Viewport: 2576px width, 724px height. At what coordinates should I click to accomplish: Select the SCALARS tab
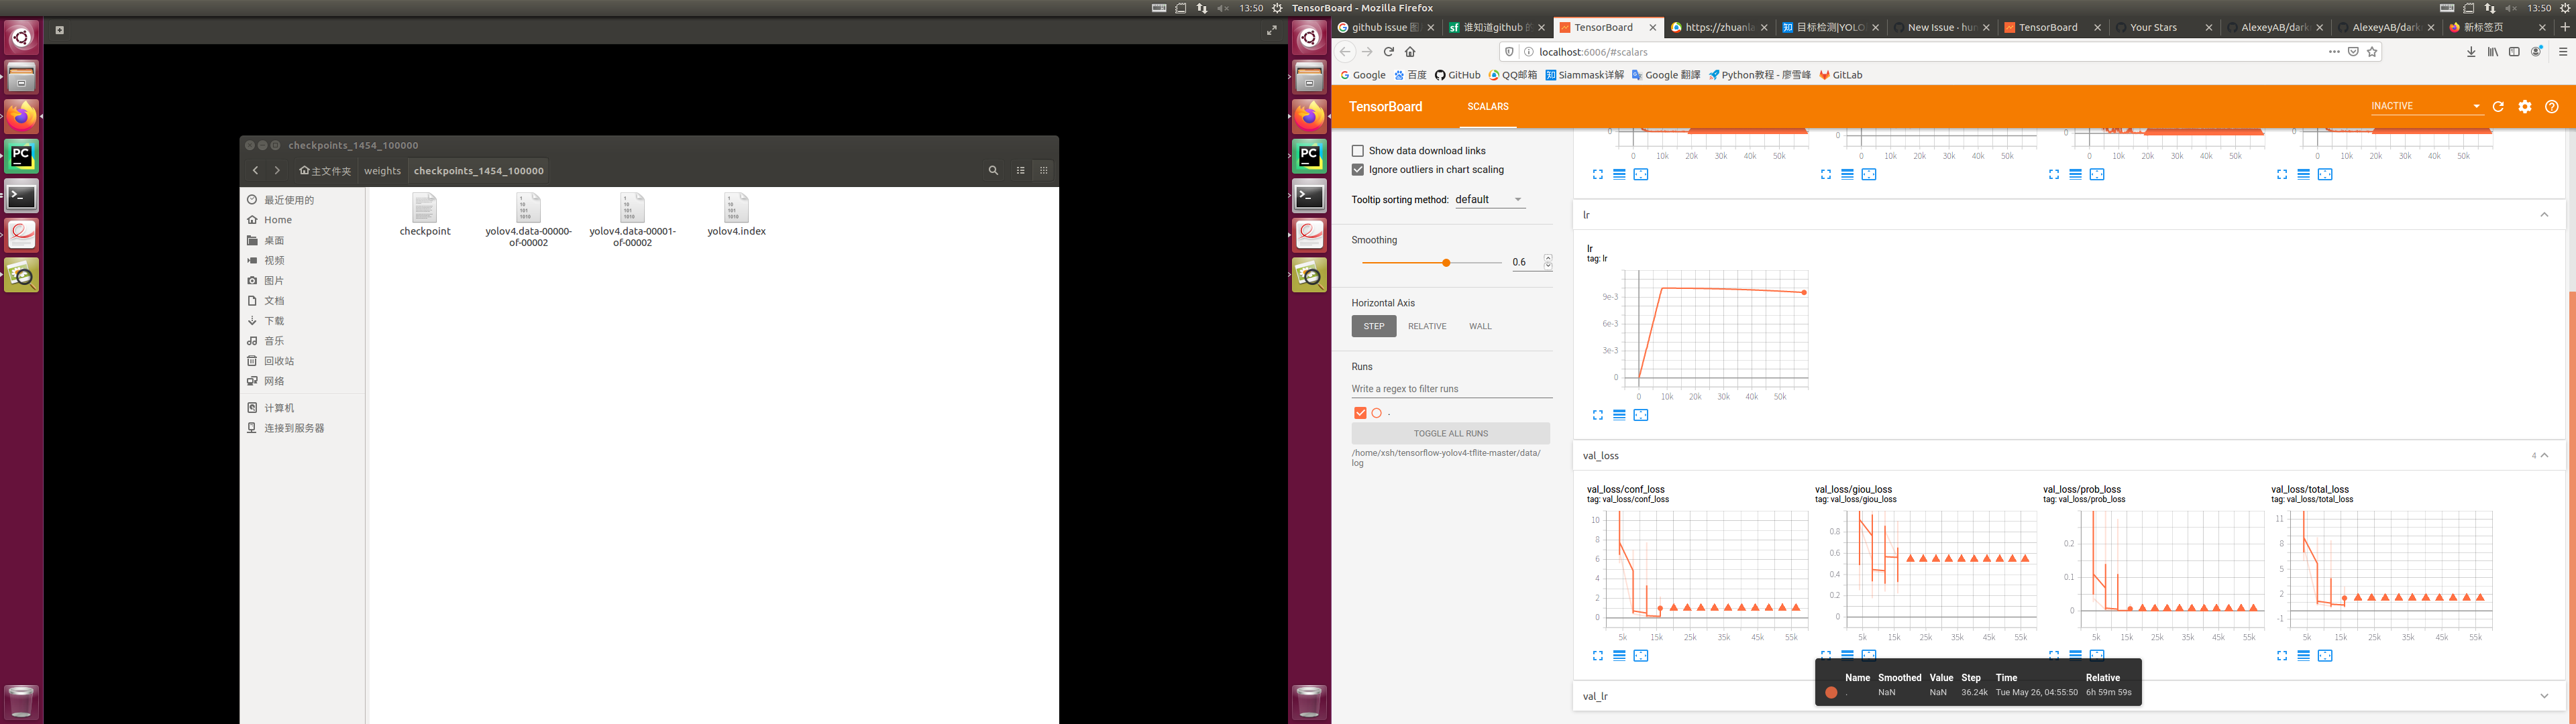pos(1487,107)
